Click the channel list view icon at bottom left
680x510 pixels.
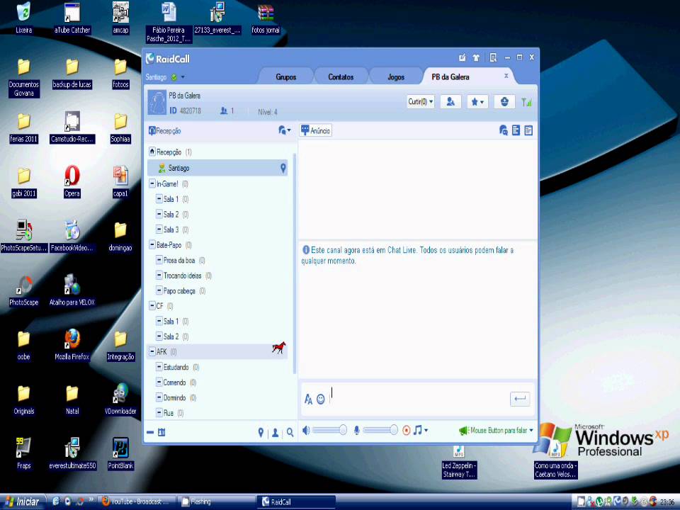(161, 432)
